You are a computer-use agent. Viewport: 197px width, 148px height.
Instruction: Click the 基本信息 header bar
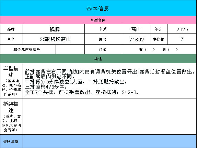click(98, 8)
